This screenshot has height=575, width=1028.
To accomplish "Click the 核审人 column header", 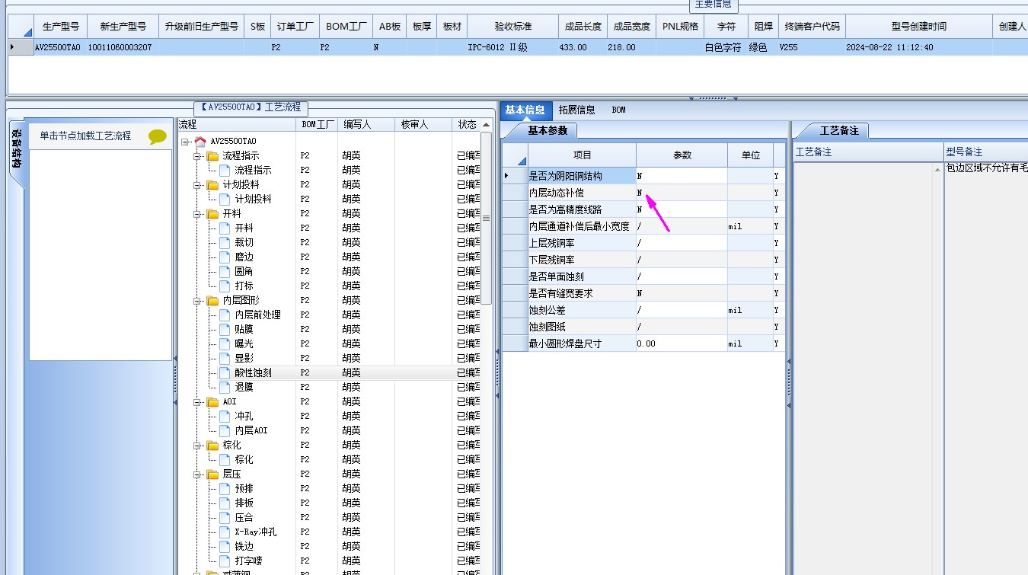I will click(x=423, y=124).
